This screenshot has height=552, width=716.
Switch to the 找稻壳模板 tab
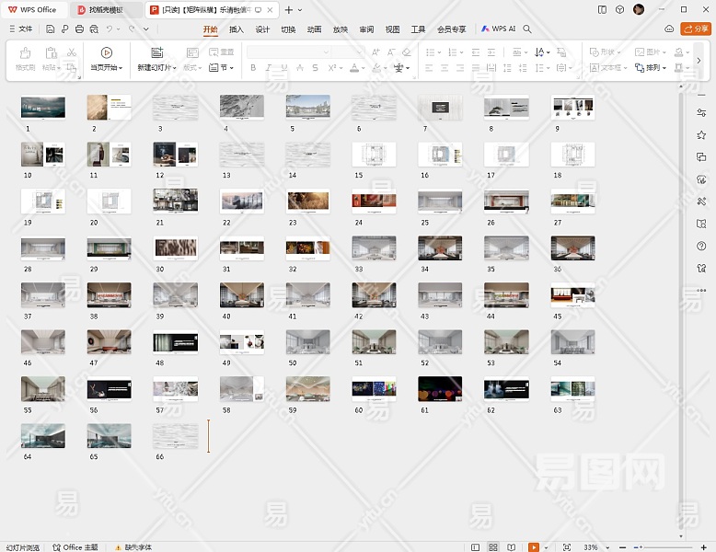(x=106, y=9)
